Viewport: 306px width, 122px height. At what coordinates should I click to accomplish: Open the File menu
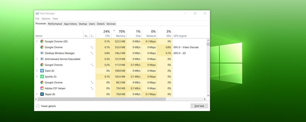[37, 19]
